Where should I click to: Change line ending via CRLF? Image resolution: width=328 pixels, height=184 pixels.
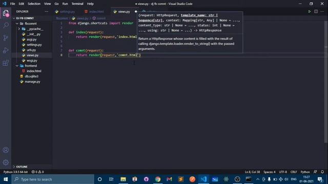[294, 172]
